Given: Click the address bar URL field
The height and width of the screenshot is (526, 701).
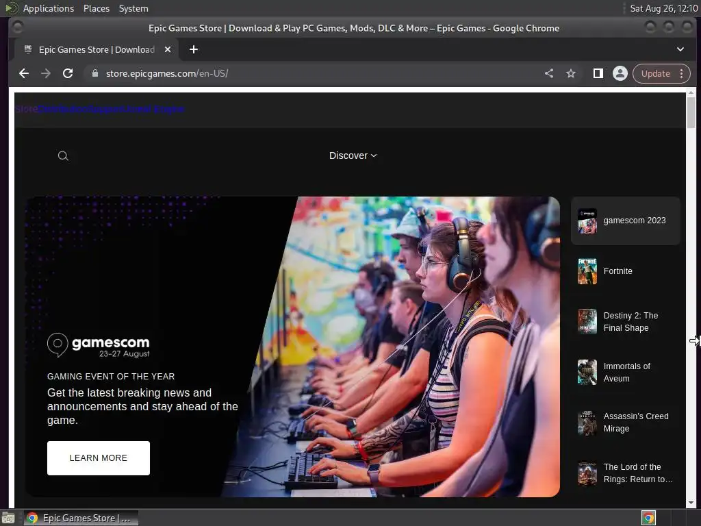Looking at the screenshot, I should point(313,73).
